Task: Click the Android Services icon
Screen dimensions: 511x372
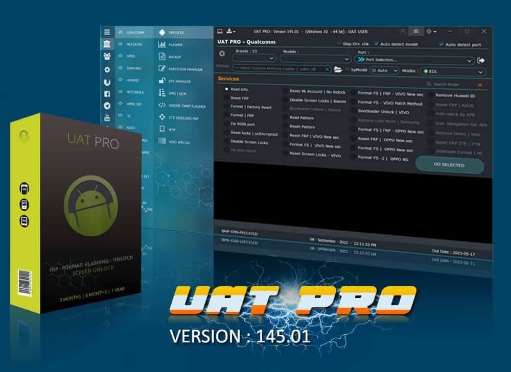Action: [162, 32]
